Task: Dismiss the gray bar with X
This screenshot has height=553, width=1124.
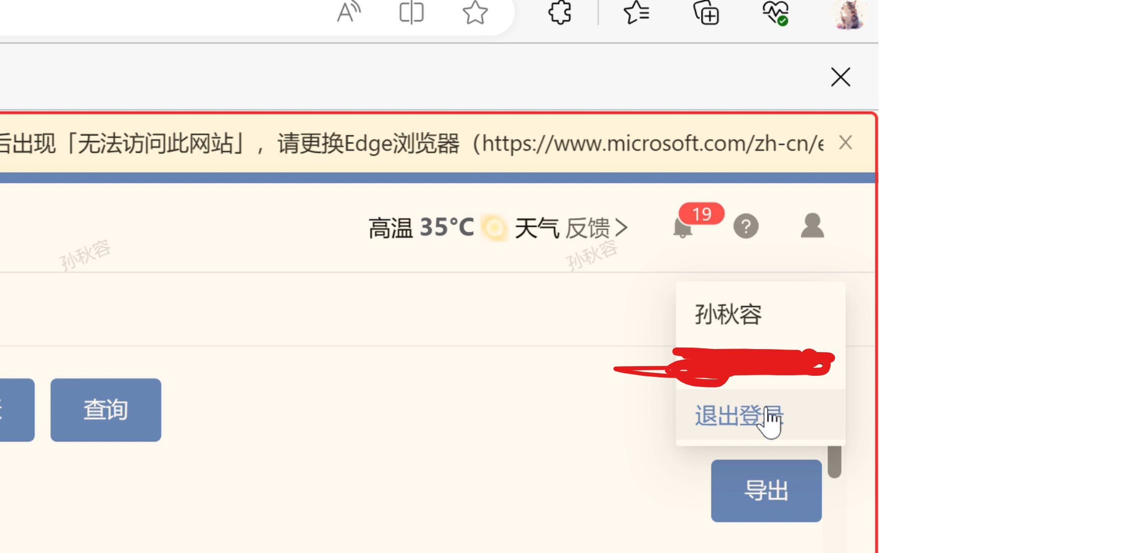Action: [x=841, y=78]
